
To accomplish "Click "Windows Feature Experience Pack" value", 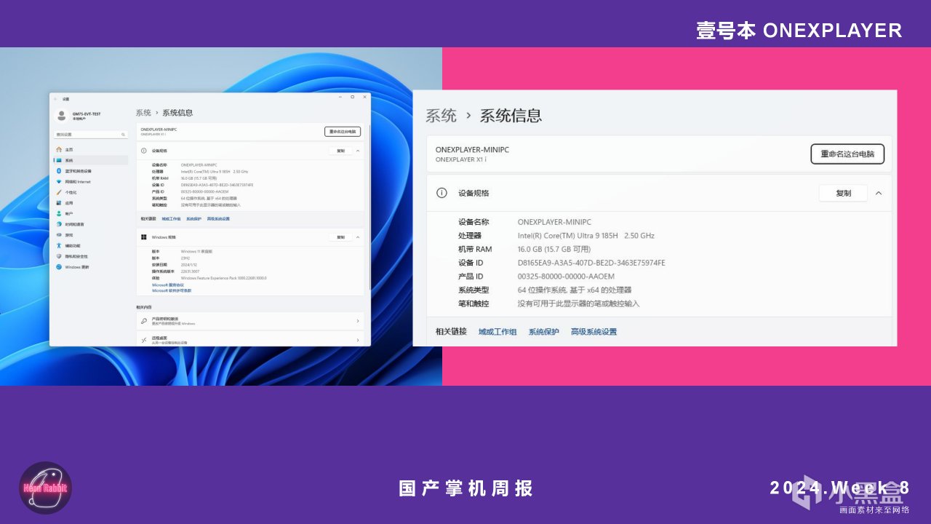I will (x=223, y=278).
